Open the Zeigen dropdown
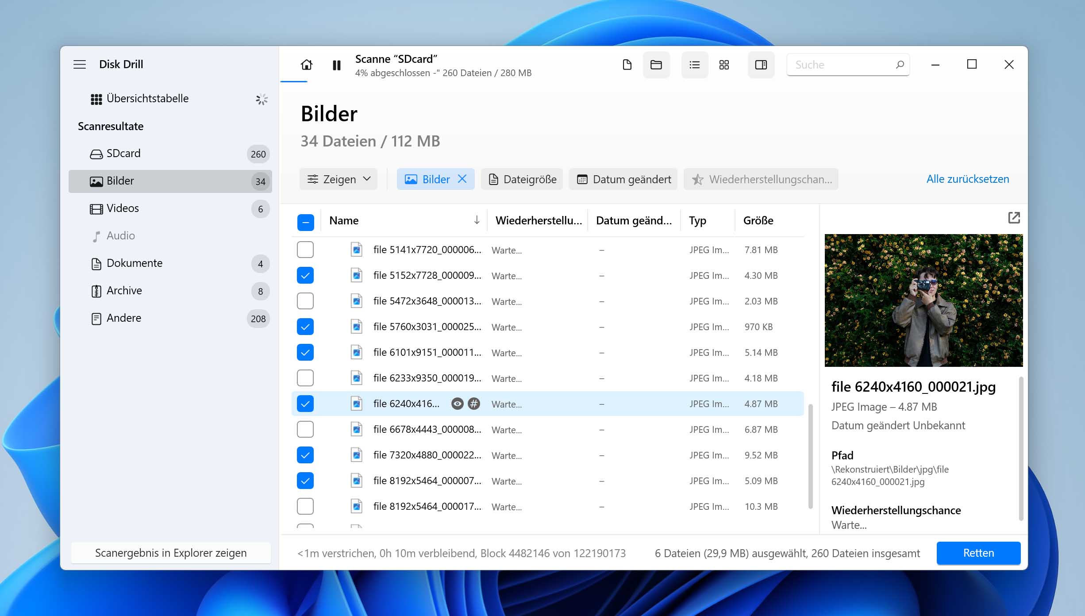Viewport: 1085px width, 616px height. coord(339,179)
